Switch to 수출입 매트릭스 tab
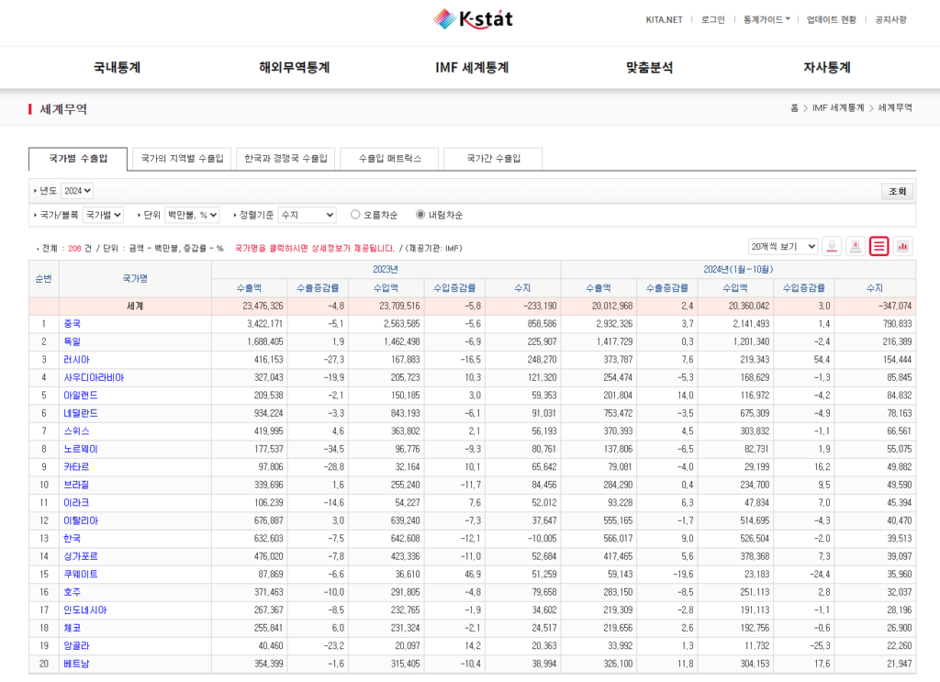Screen dimensions: 940x682 tap(389, 159)
